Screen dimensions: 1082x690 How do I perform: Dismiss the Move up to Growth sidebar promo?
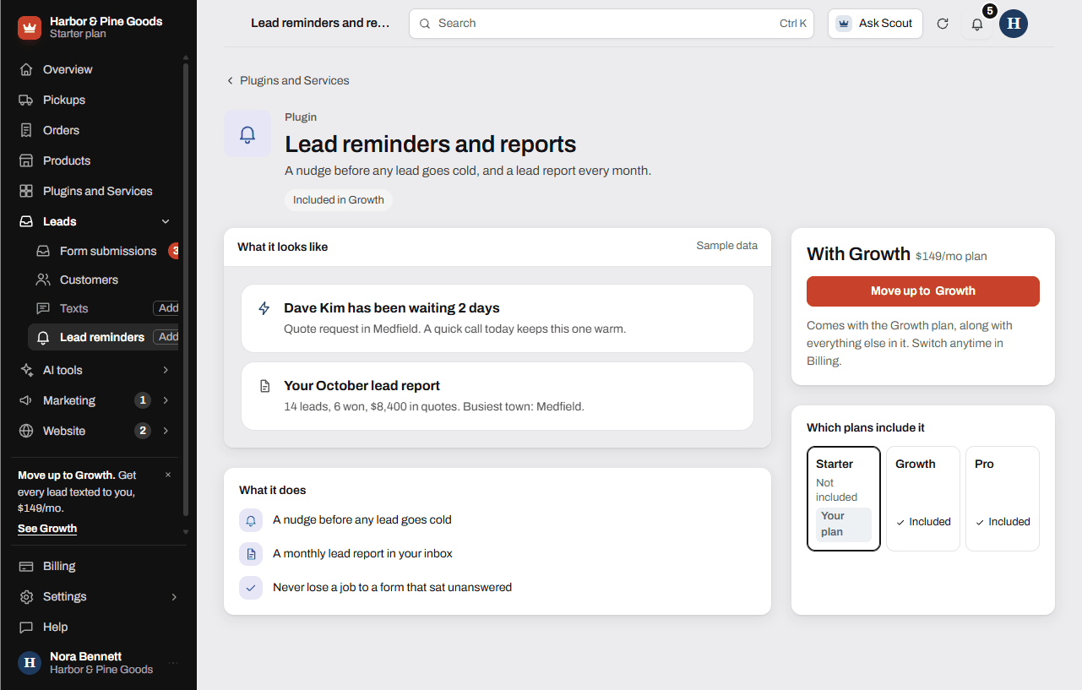tap(168, 475)
